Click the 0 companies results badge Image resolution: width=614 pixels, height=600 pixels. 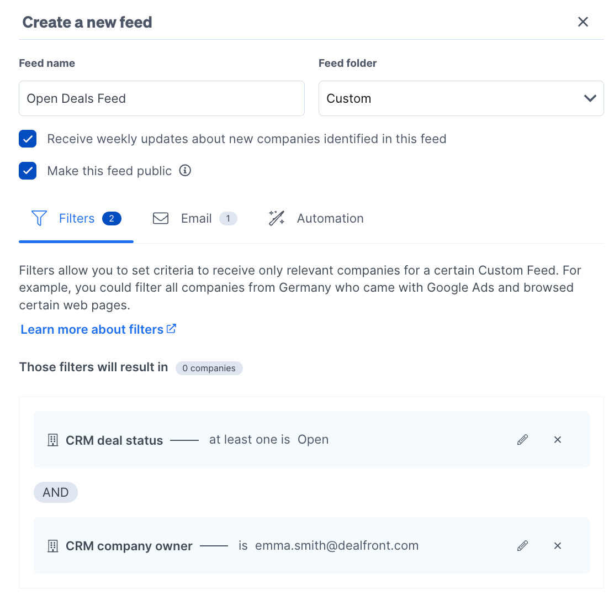(209, 367)
